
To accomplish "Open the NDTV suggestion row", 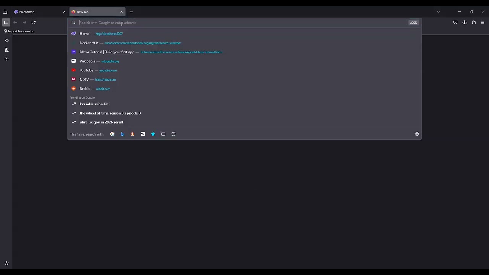I will (244, 79).
